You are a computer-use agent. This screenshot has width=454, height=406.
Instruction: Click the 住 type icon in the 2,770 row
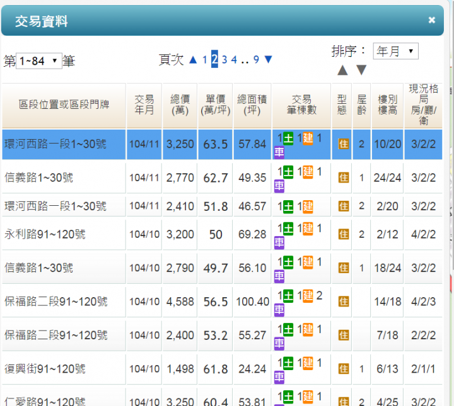344,178
